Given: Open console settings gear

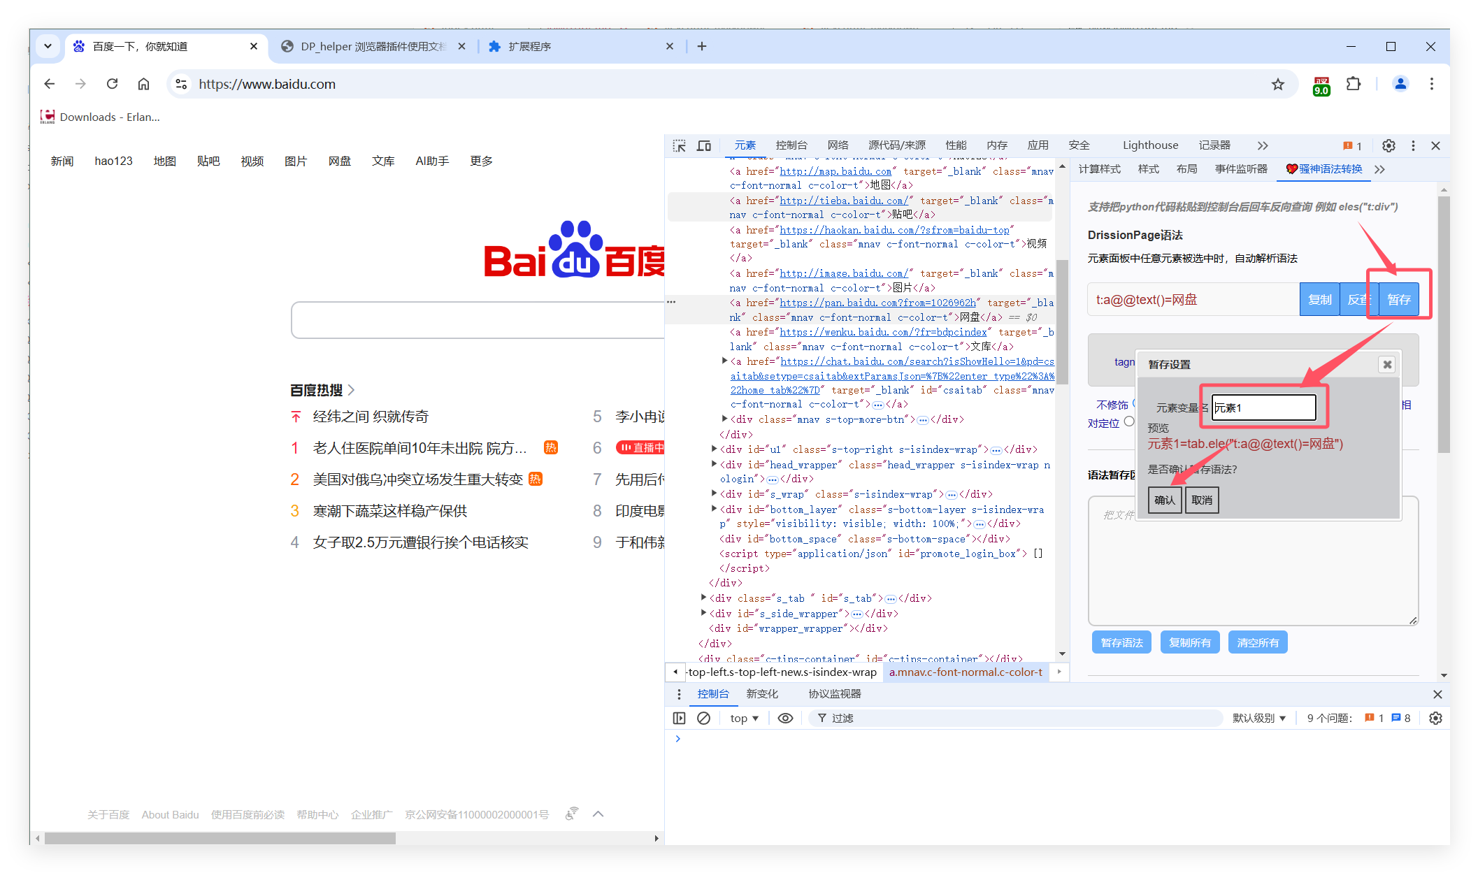Looking at the screenshot, I should (1435, 718).
